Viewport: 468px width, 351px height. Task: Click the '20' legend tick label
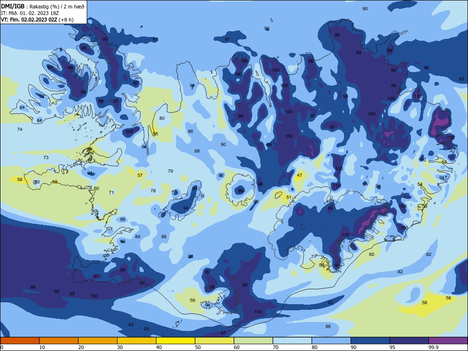[81, 347]
